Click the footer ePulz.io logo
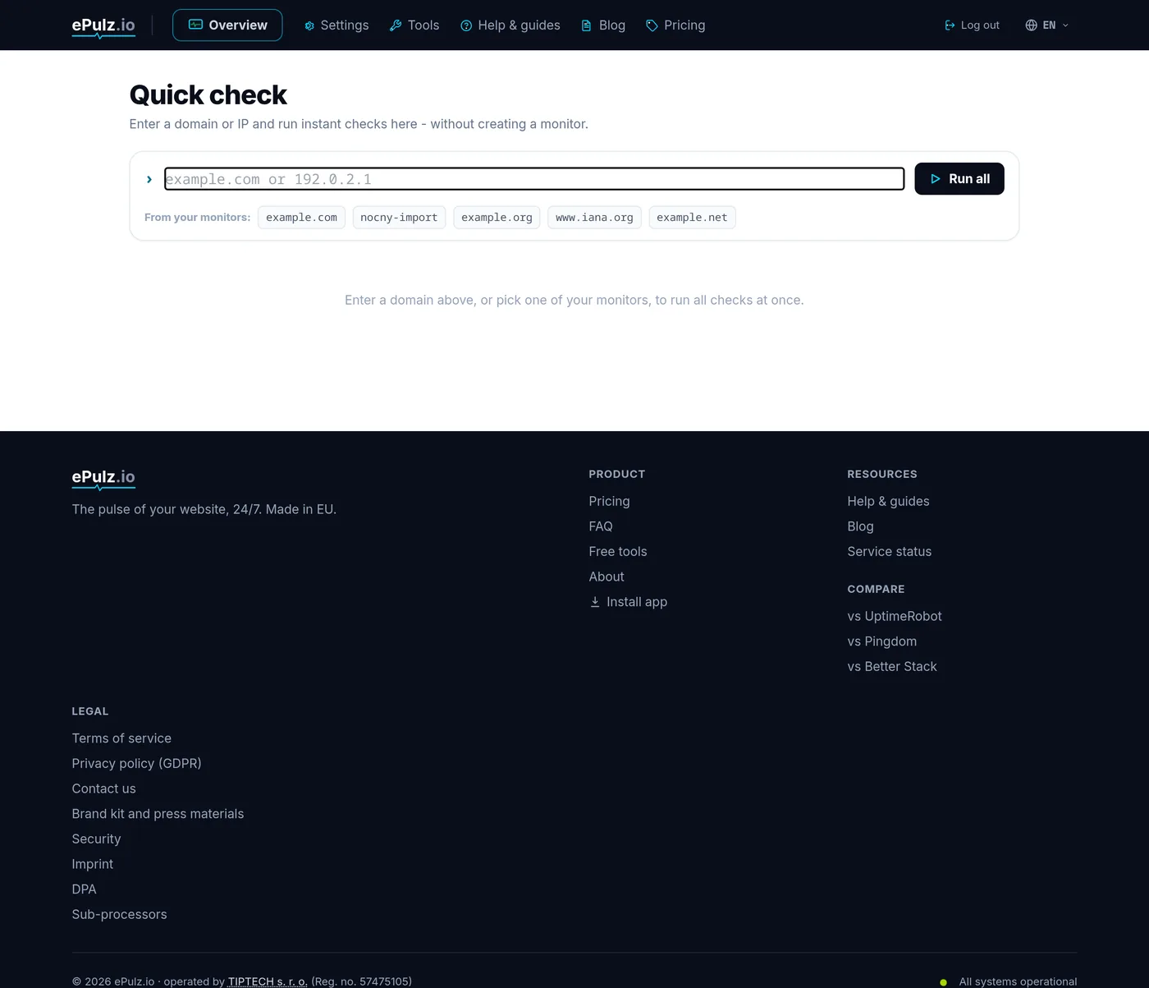This screenshot has height=988, width=1149. (103, 479)
